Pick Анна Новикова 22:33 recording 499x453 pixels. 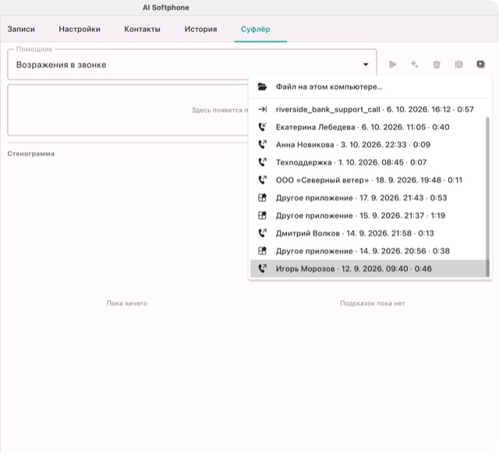tap(368, 144)
